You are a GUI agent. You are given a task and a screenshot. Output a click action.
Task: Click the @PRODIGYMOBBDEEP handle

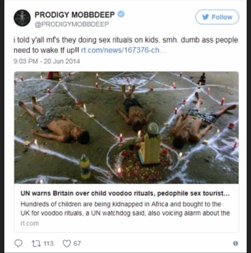click(72, 24)
